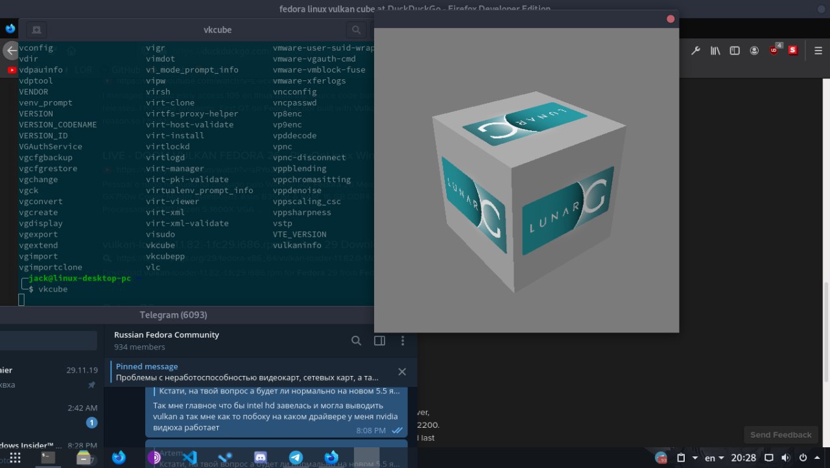Click 'vulkaninfo' in terminal output
The width and height of the screenshot is (830, 468).
[x=297, y=245]
